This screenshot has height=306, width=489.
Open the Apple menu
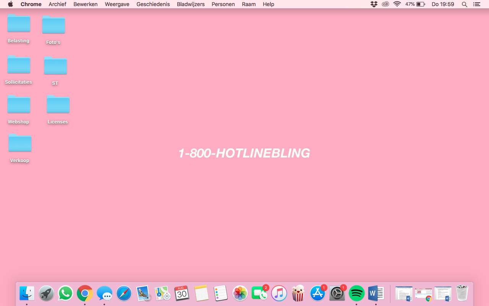pos(10,4)
